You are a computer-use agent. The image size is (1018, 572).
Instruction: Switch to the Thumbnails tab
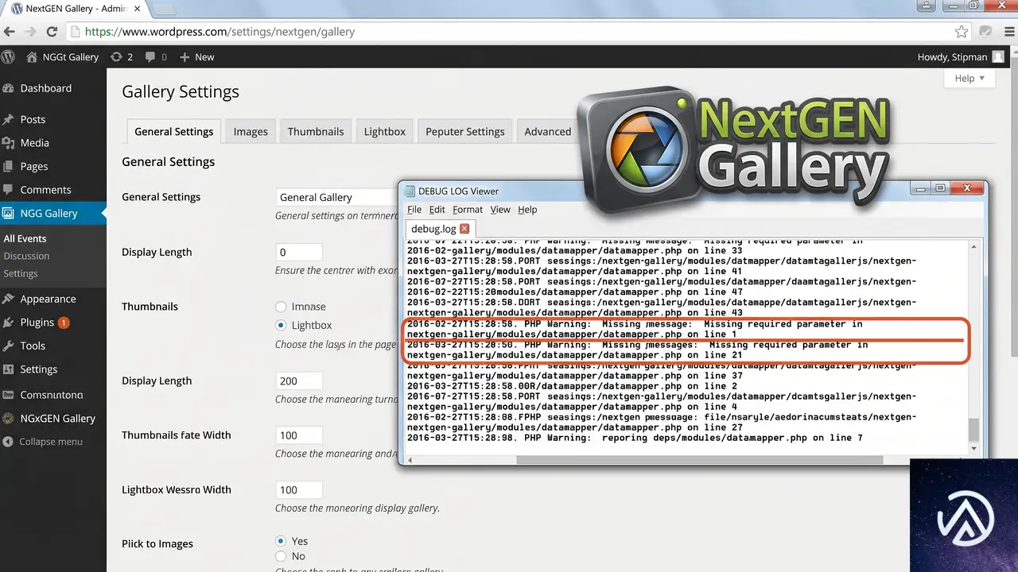tap(316, 132)
